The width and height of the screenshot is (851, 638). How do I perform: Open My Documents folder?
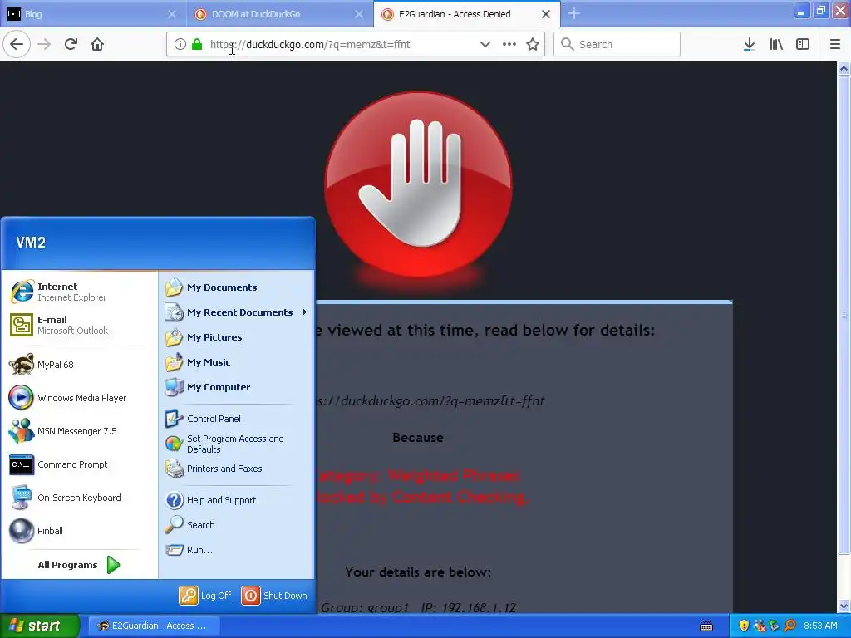tap(236, 287)
